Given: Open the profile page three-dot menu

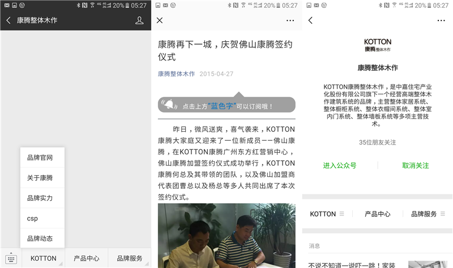Looking at the screenshot, I should pyautogui.click(x=441, y=20).
